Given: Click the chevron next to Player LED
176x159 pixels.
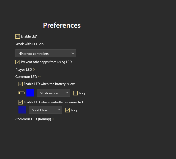Looking at the screenshot, I should pos(34,70).
